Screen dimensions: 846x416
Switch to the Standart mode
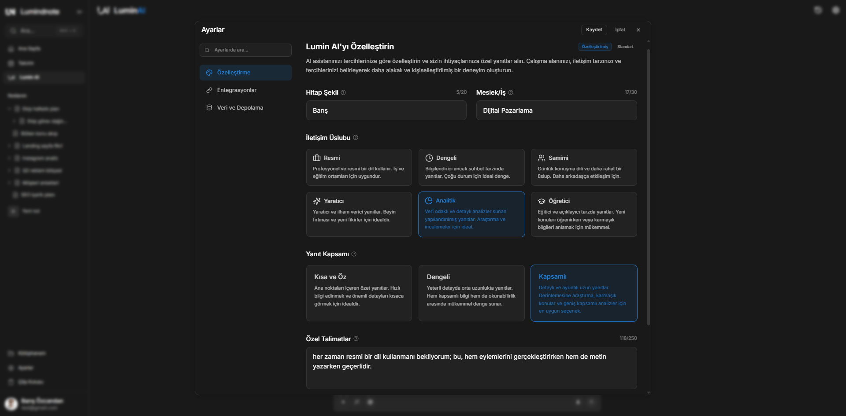point(625,47)
